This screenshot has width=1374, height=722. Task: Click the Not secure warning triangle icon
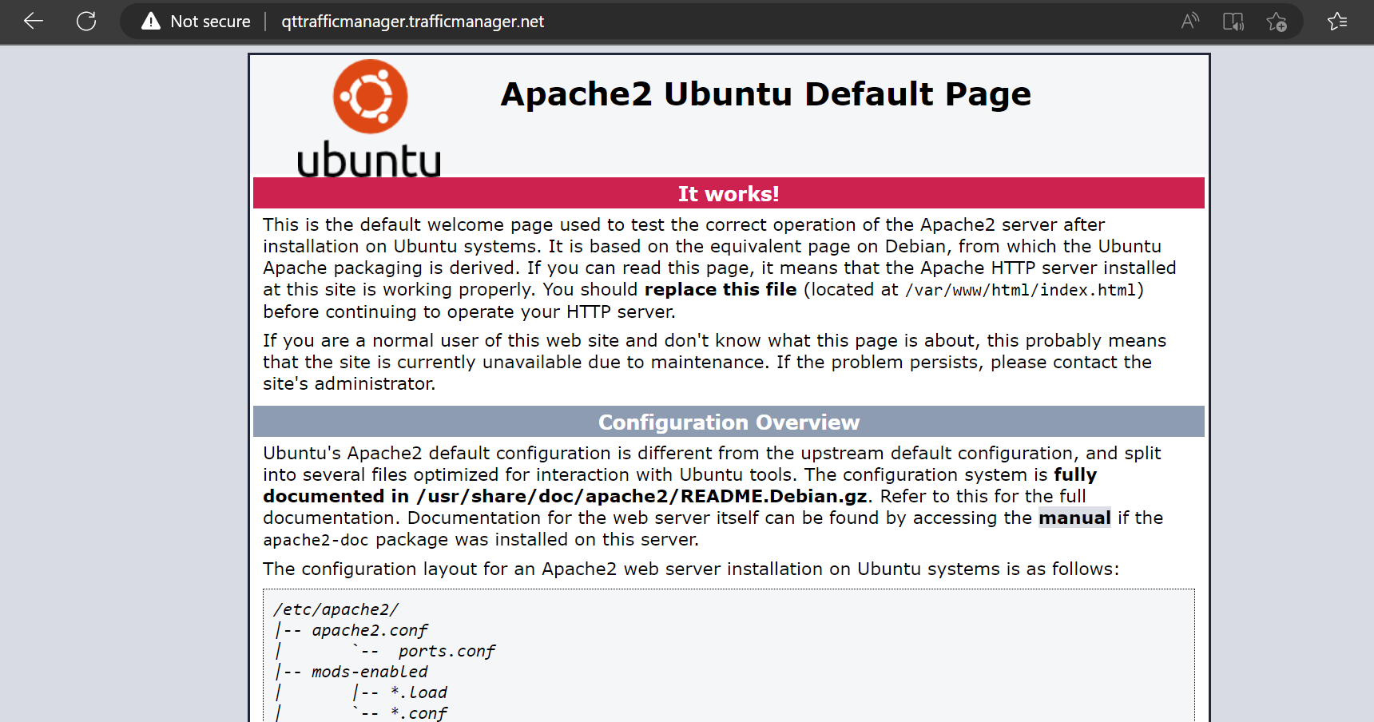(151, 22)
